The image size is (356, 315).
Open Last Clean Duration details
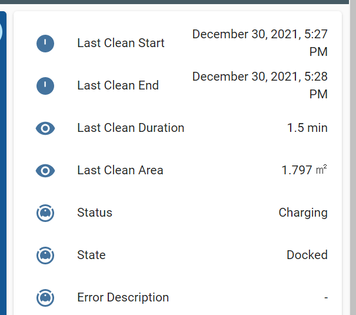coord(131,128)
